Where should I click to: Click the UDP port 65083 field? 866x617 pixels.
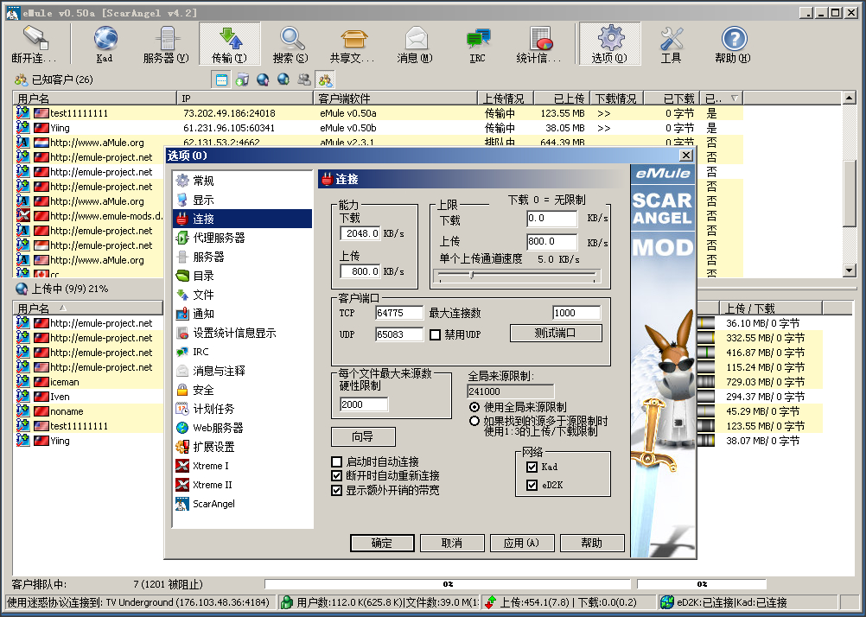click(x=398, y=334)
